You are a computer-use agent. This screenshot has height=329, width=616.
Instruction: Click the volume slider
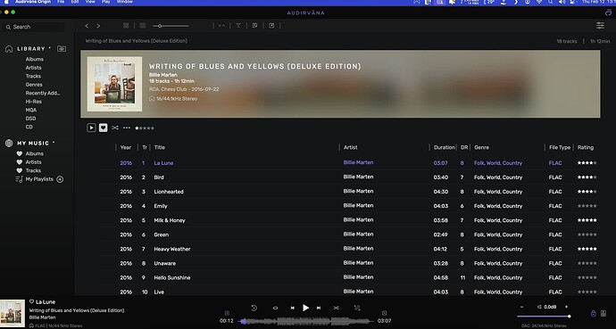coord(544,316)
